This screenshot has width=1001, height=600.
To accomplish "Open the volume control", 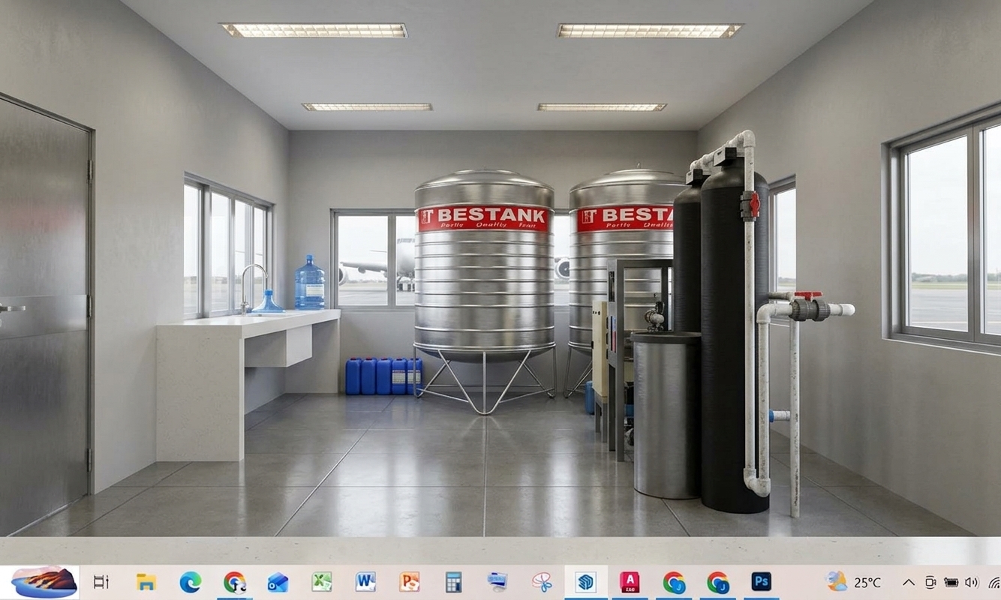I will (x=972, y=583).
